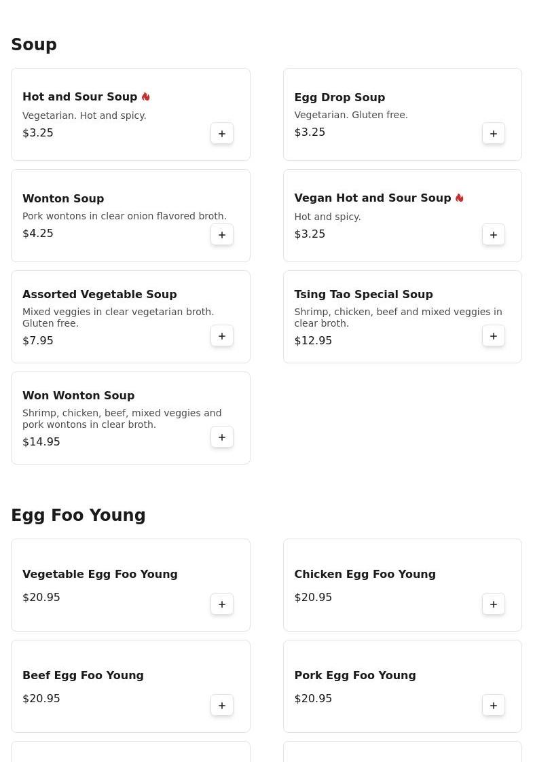The height and width of the screenshot is (762, 533).
Task: Add Hot and Sour Soup to order
Action: [x=222, y=134]
